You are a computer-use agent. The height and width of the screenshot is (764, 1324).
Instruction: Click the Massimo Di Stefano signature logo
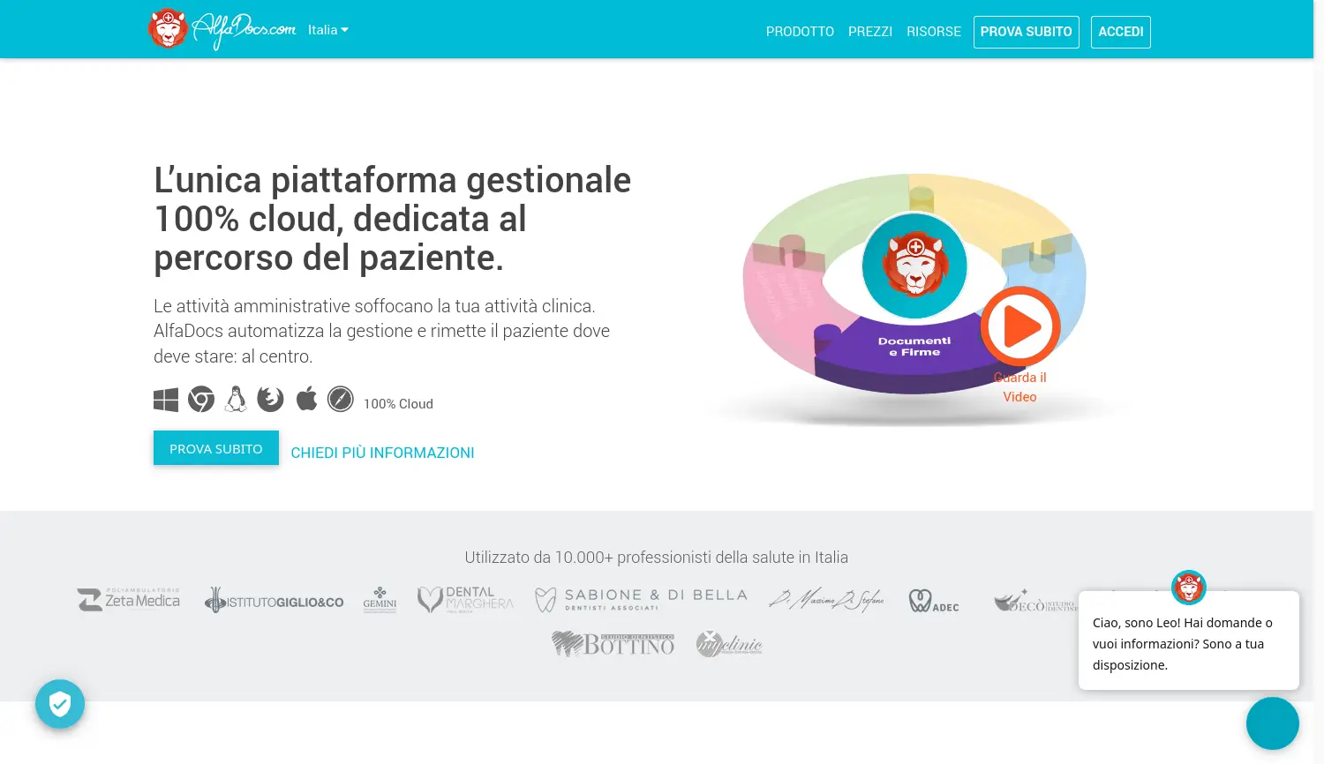click(x=826, y=600)
